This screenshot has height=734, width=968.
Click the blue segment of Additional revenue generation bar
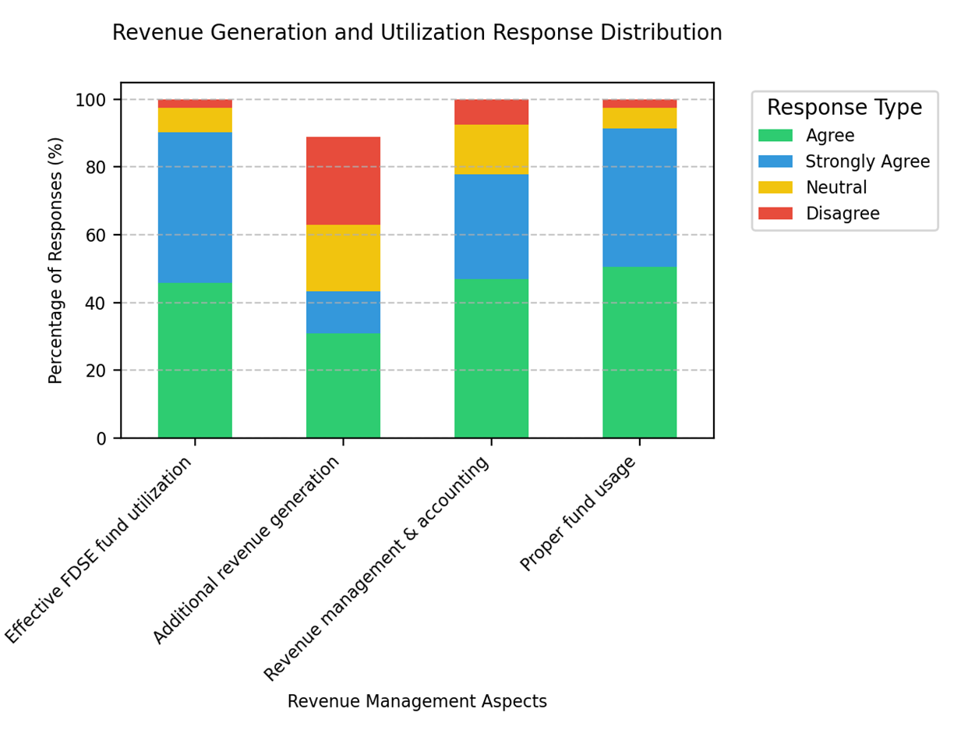pyautogui.click(x=343, y=312)
